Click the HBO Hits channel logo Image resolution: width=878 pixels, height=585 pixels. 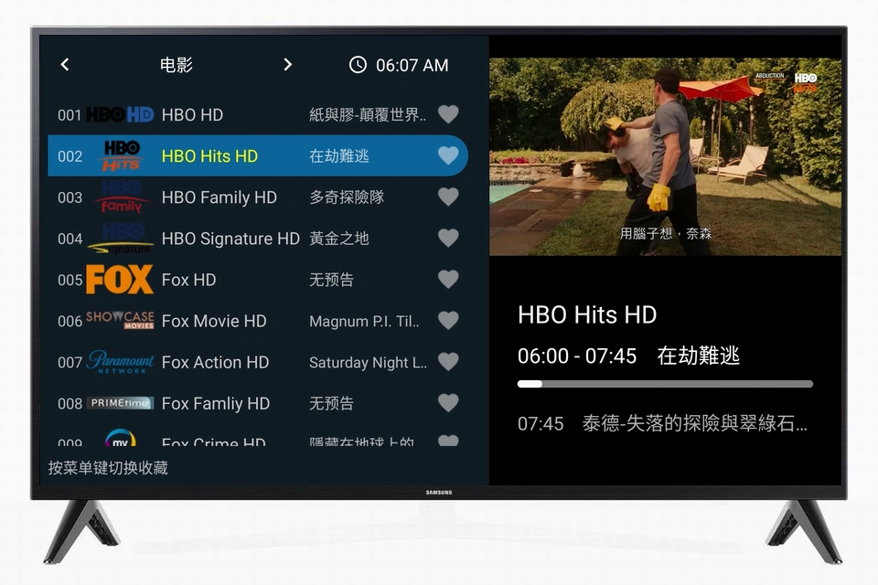pyautogui.click(x=121, y=155)
